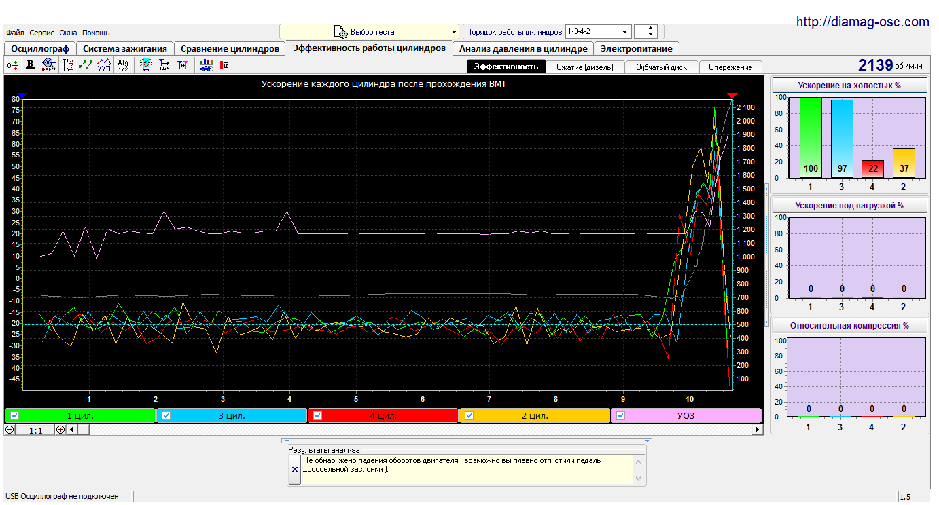The image size is (939, 505).
Task: Uncheck the 1 цил. checkbox
Action: click(x=14, y=416)
